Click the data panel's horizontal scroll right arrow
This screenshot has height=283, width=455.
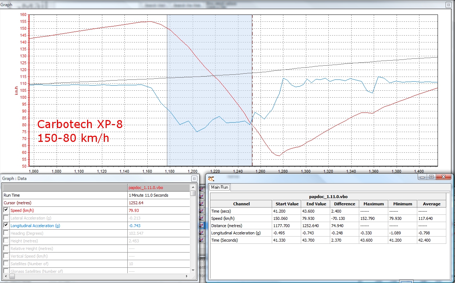click(x=187, y=276)
